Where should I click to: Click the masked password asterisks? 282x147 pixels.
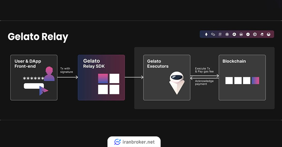[34, 79]
